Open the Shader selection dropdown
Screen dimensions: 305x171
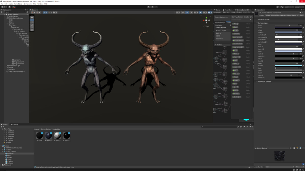pyautogui.click(x=282, y=15)
